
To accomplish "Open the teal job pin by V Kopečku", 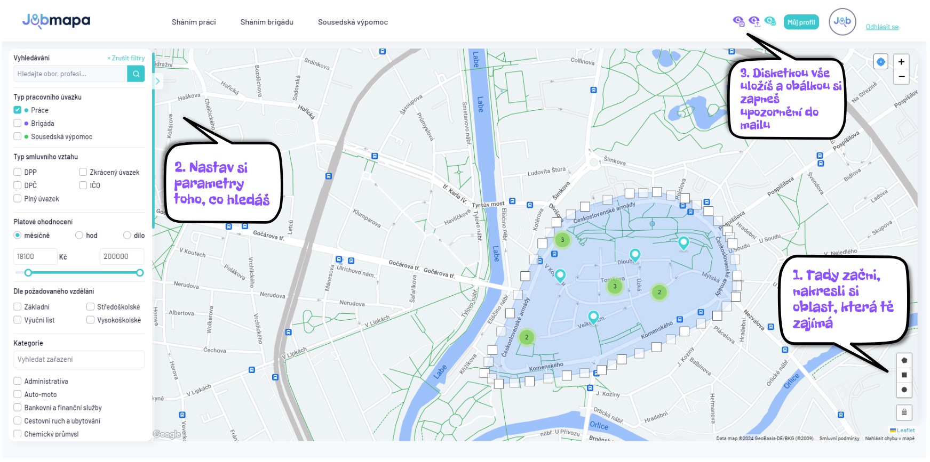I will click(560, 276).
